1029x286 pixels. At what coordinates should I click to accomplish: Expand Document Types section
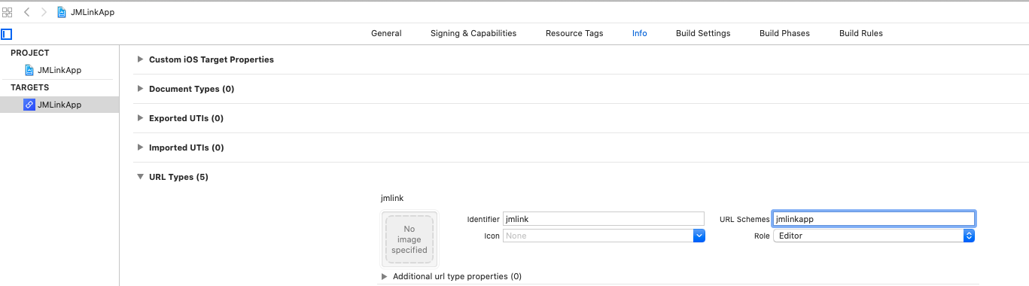(140, 89)
